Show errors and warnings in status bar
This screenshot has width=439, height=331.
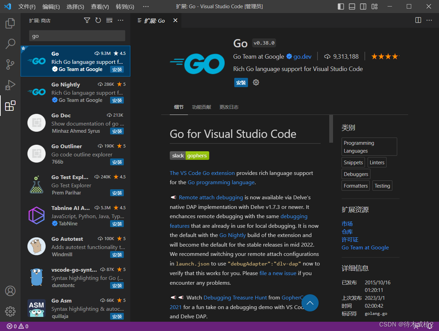[17, 326]
